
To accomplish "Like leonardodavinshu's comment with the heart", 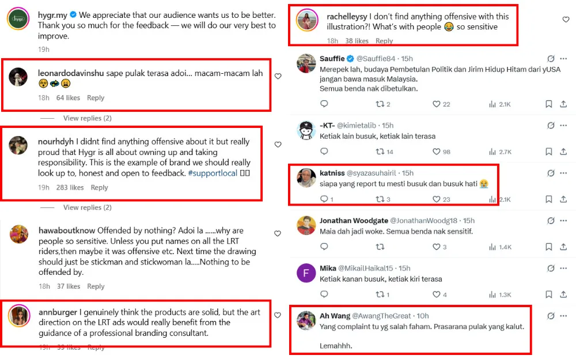I will click(x=278, y=76).
